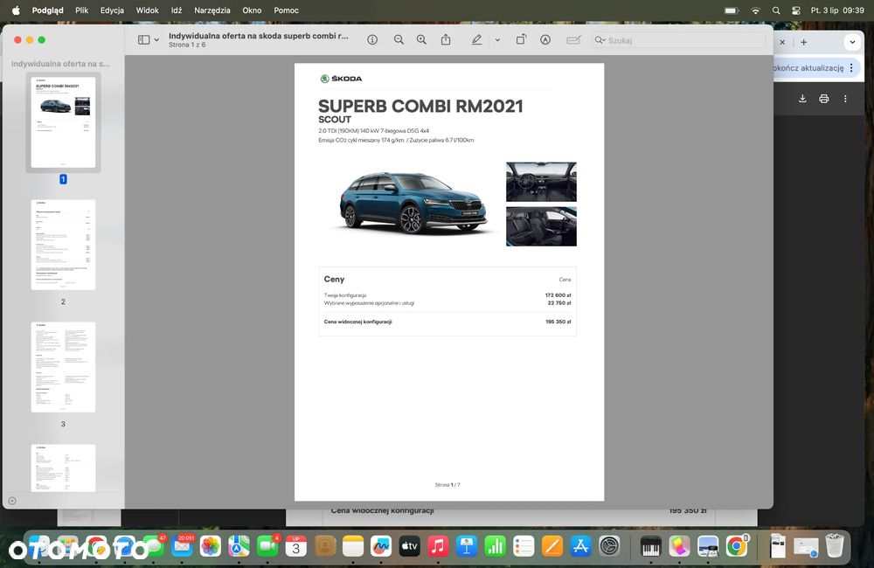Toggle the Preview sidebar view button
The width and height of the screenshot is (874, 568).
coord(144,40)
